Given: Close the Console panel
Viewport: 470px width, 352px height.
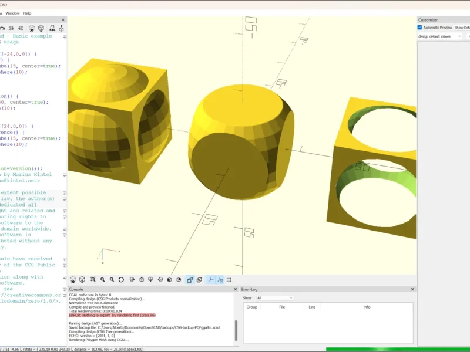Looking at the screenshot, I should tap(236, 289).
